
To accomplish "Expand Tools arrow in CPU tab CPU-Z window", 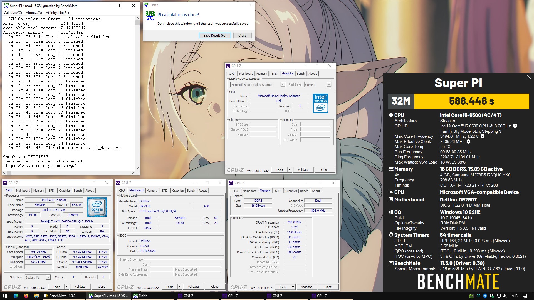I will coord(66,287).
